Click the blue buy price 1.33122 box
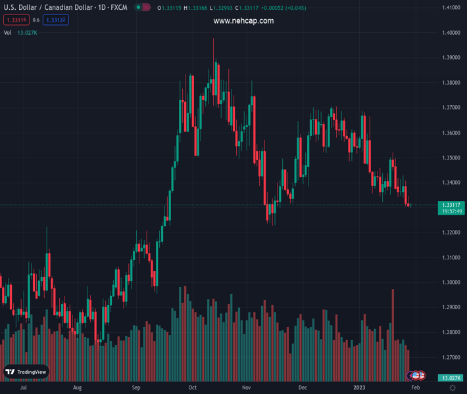 (56, 20)
